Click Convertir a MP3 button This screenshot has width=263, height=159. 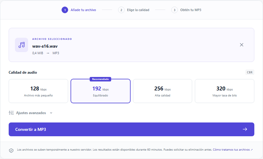(x=131, y=129)
